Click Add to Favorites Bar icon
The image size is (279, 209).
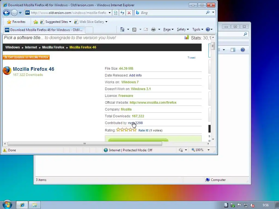click(36, 22)
